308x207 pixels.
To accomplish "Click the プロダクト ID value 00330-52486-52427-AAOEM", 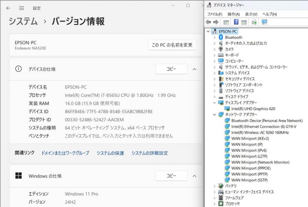I will [94, 120].
